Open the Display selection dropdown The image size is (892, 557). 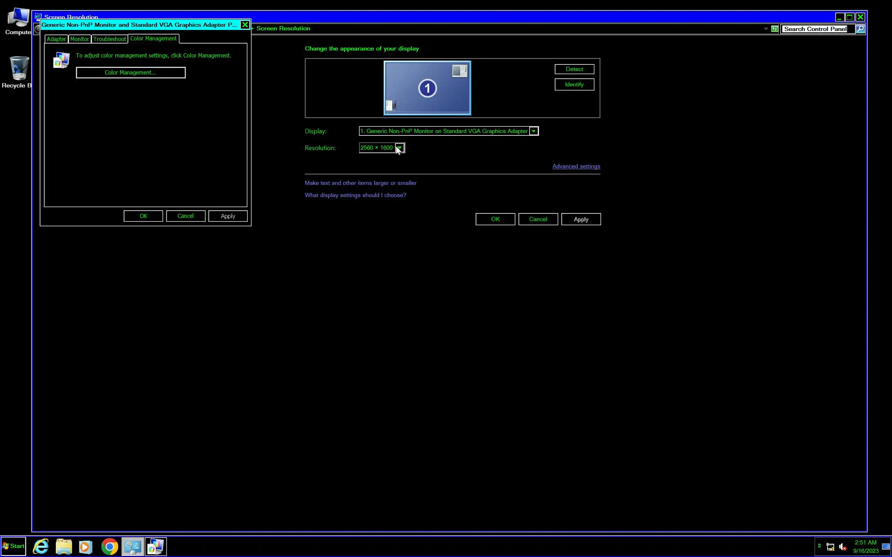533,131
